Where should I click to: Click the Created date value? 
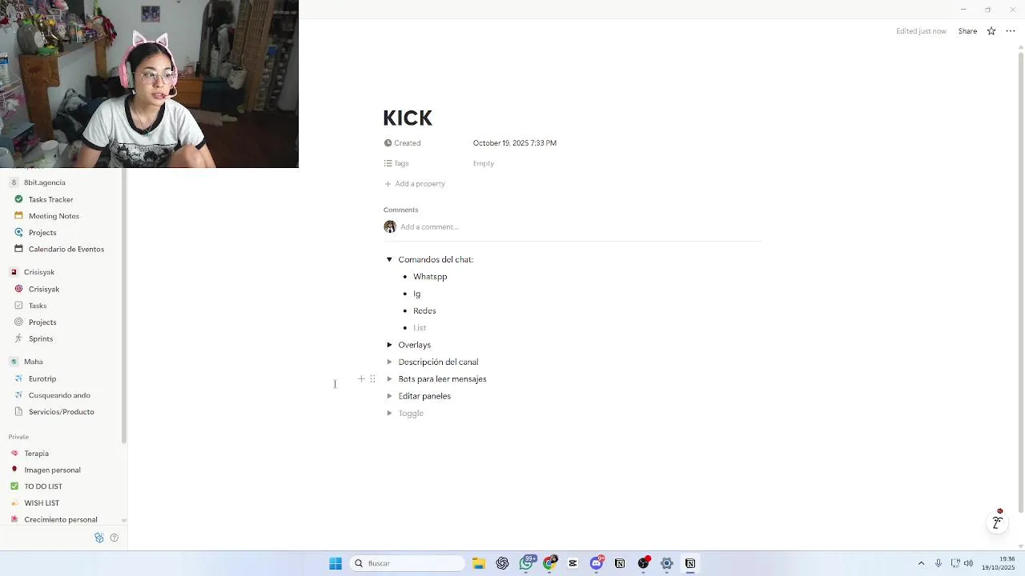pos(515,143)
